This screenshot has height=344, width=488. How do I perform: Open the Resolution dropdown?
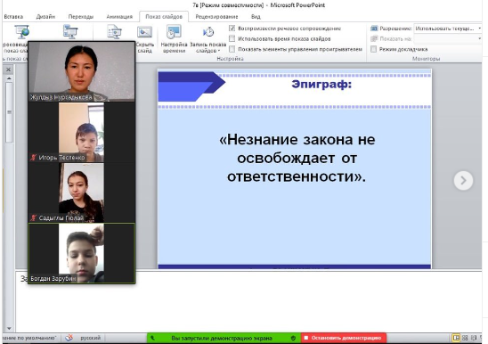(x=448, y=29)
